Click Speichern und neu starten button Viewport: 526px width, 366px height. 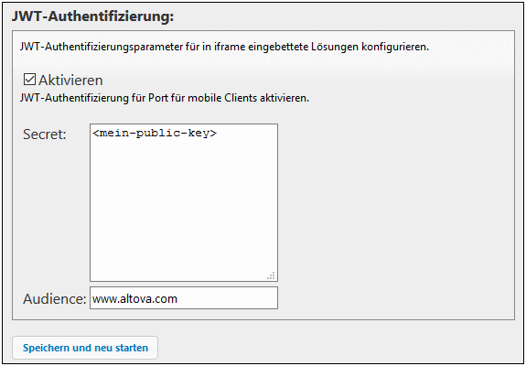click(85, 348)
